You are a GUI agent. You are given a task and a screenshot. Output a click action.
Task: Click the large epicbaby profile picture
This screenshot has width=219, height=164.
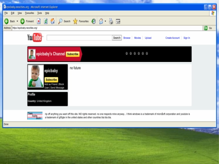pos(36,76)
